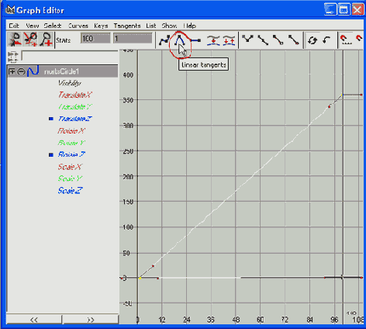Select the Move Nearest Picked Key tool
Image resolution: width=366 pixels, height=329 pixels.
click(x=15, y=40)
